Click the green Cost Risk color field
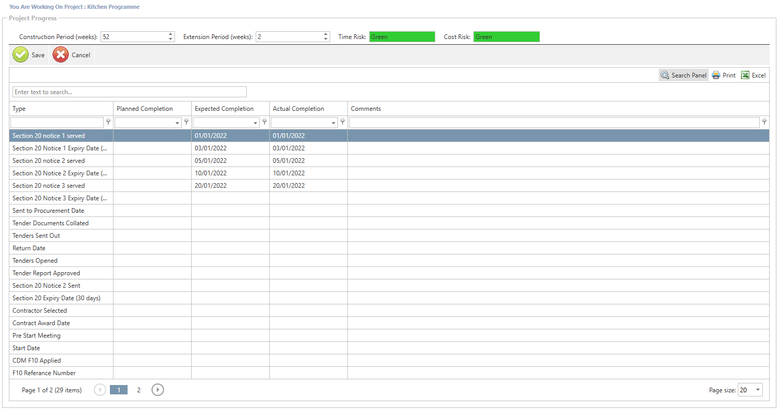Viewport: 779px width, 410px height. point(506,37)
